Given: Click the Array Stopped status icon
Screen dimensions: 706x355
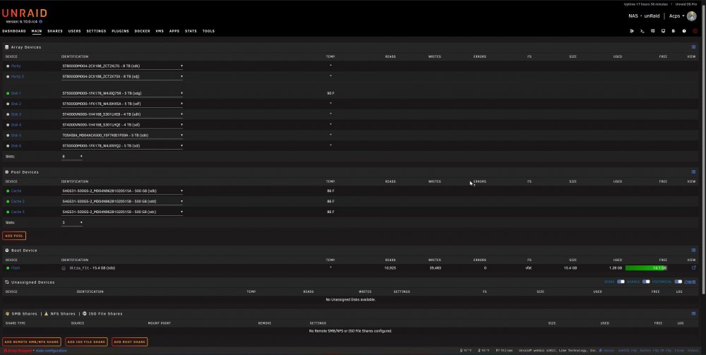Looking at the screenshot, I should pyautogui.click(x=5, y=351).
